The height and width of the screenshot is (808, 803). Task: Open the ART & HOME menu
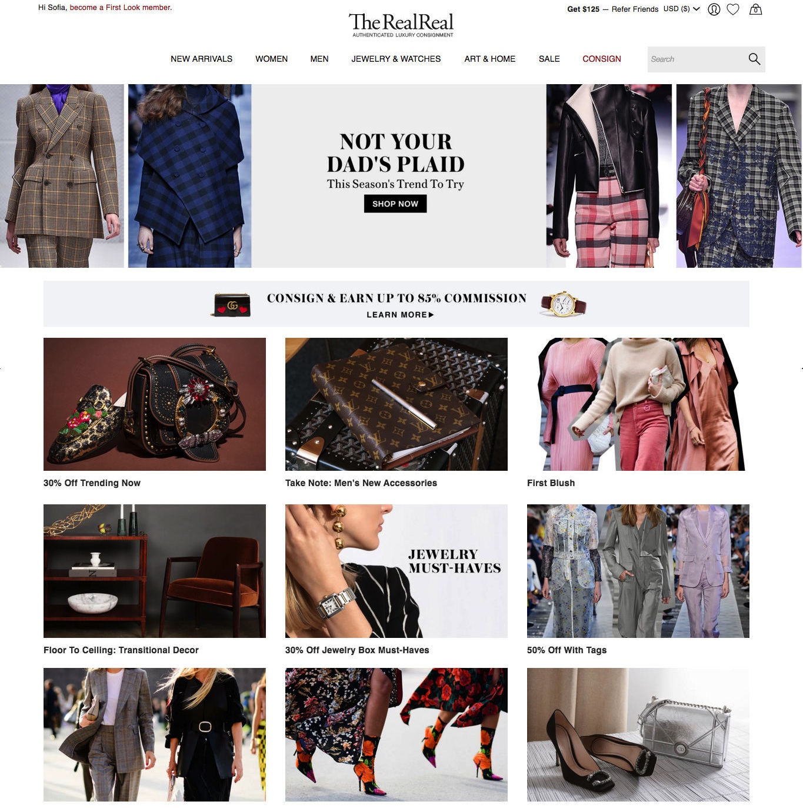pos(489,59)
